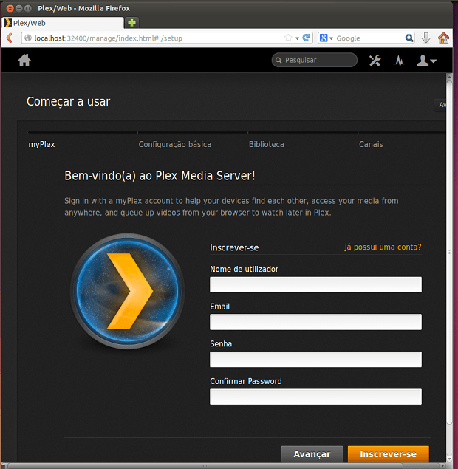Click site identity globe icon
458x469 pixels.
tap(28, 38)
